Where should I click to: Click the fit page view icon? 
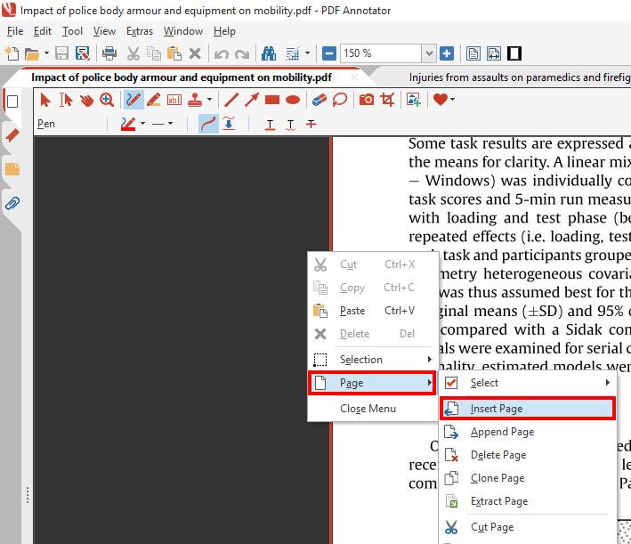pos(473,53)
